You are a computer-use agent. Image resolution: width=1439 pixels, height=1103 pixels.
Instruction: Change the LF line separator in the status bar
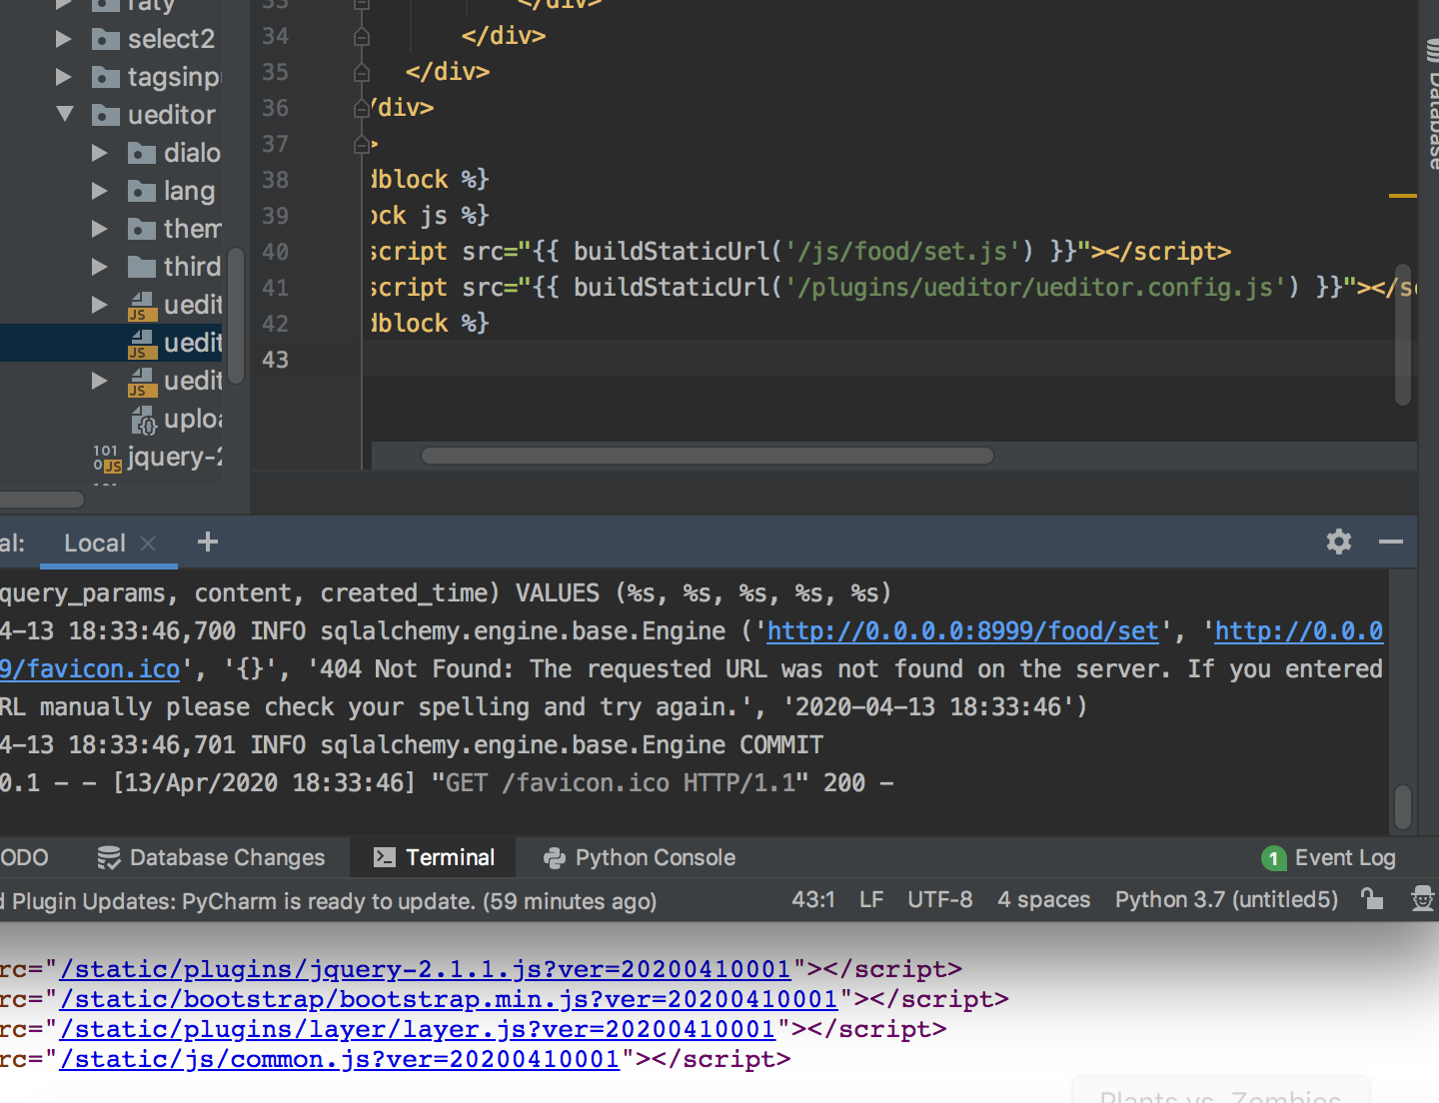click(x=871, y=899)
